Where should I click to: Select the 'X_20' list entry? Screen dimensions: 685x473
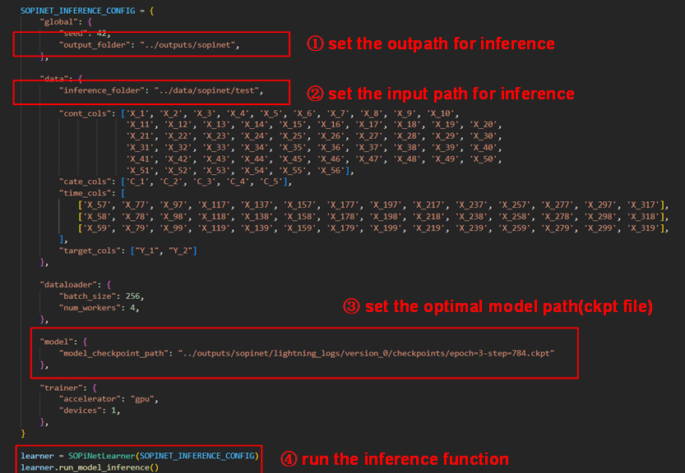click(x=484, y=125)
